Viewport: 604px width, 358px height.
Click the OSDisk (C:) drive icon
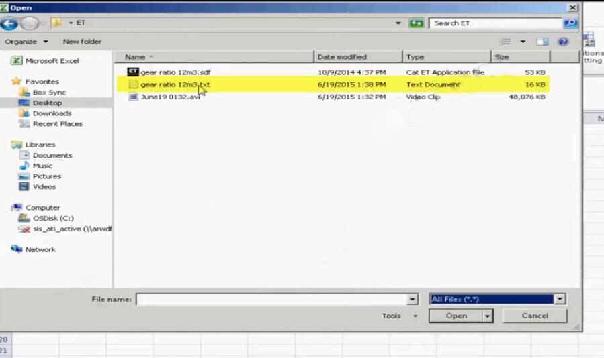(24, 218)
